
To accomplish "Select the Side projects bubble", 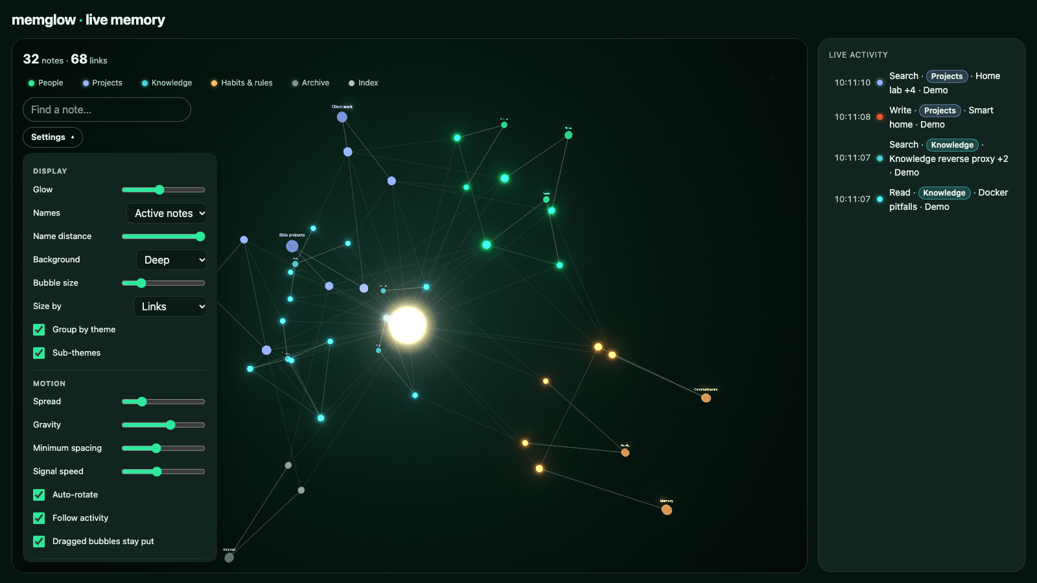I will click(x=292, y=246).
